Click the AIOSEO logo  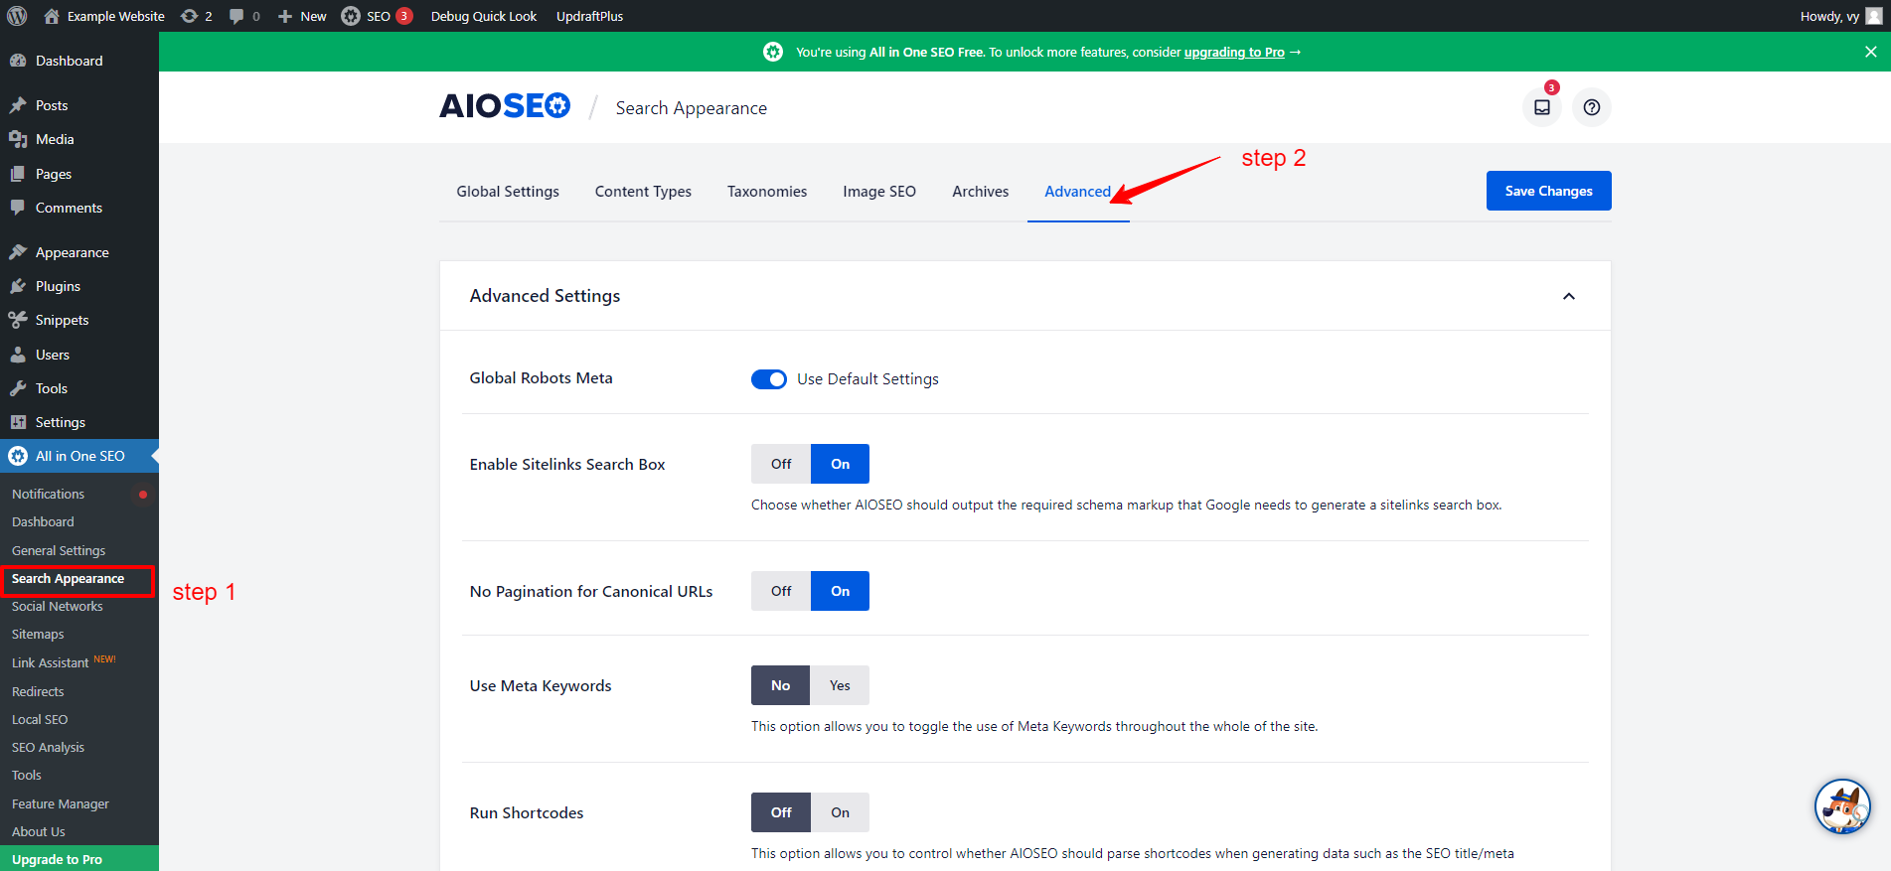pyautogui.click(x=505, y=106)
